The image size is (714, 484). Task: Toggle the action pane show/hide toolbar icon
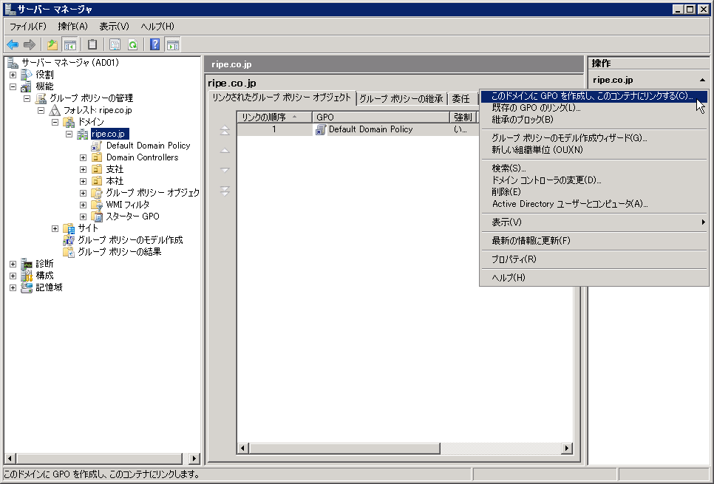pyautogui.click(x=173, y=44)
